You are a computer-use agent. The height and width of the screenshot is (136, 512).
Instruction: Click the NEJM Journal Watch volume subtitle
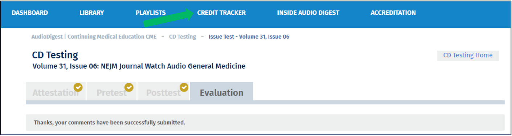click(x=139, y=66)
